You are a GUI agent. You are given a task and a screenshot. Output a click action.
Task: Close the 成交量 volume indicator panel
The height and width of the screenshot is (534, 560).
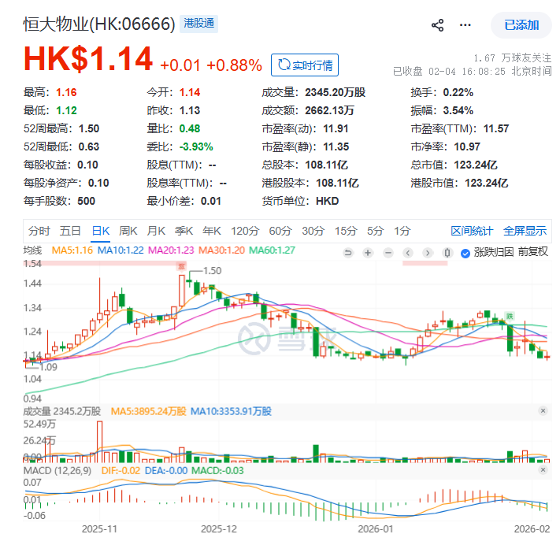(543, 411)
